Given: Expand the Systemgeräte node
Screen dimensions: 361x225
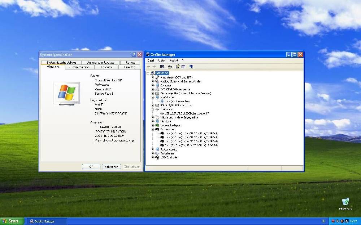Looking at the screenshot, I should point(152,149).
